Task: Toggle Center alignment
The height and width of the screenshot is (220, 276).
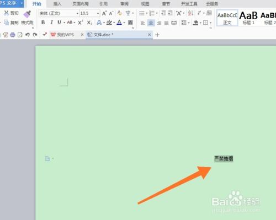Action: coord(151,23)
